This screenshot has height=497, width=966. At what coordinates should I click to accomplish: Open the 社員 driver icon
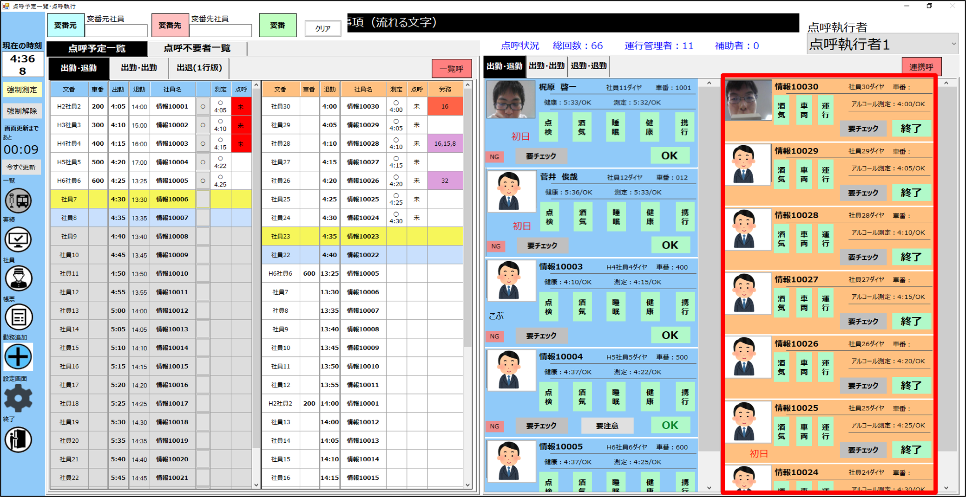tap(18, 278)
